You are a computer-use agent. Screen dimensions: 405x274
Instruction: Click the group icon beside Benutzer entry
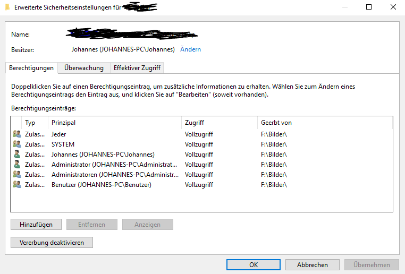tap(17, 184)
